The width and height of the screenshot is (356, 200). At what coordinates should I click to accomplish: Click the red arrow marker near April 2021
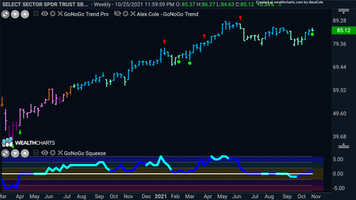pos(204,36)
